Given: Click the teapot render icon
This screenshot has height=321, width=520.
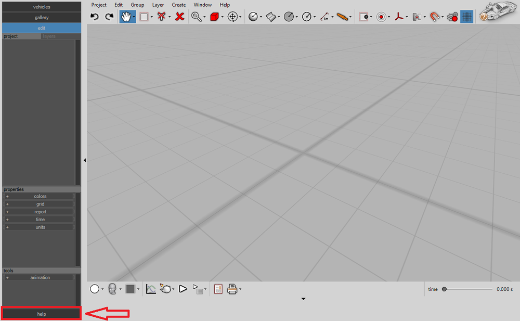Looking at the screenshot, I should click(165, 288).
